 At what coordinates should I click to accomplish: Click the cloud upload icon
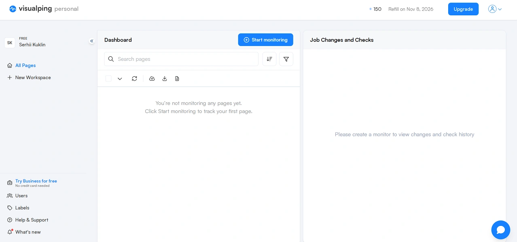click(152, 79)
